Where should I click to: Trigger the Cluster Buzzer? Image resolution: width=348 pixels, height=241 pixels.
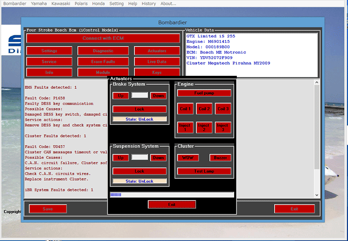220,158
